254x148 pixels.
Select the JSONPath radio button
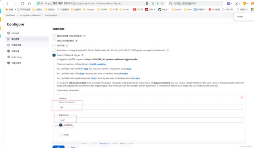[x=61, y=125]
